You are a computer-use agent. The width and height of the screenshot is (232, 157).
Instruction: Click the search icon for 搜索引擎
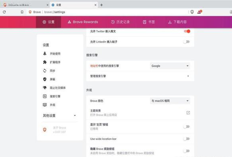click(x=45, y=96)
